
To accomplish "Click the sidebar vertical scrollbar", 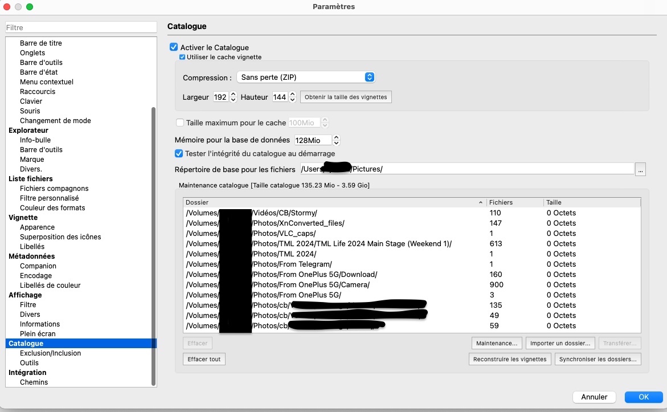I will 154,246.
